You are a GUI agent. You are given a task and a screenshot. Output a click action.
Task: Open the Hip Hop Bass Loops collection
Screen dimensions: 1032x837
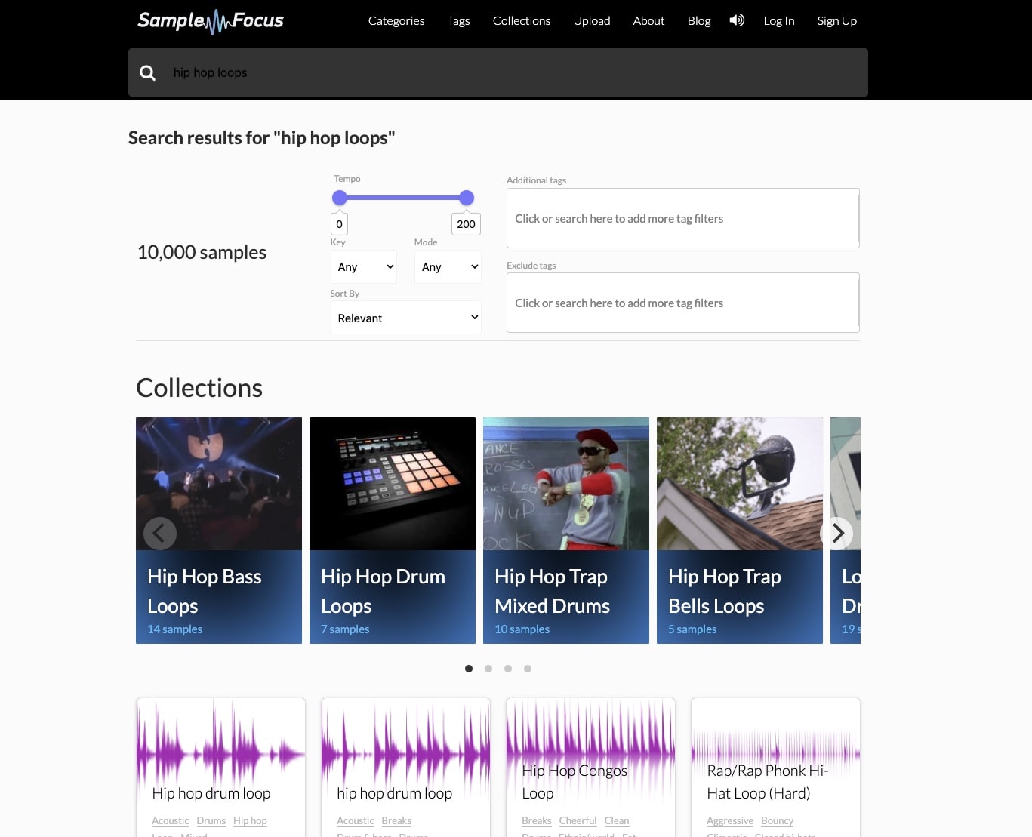[218, 530]
